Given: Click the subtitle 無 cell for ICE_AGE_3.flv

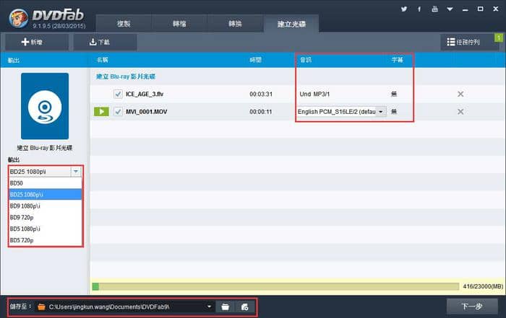Looking at the screenshot, I should [394, 94].
